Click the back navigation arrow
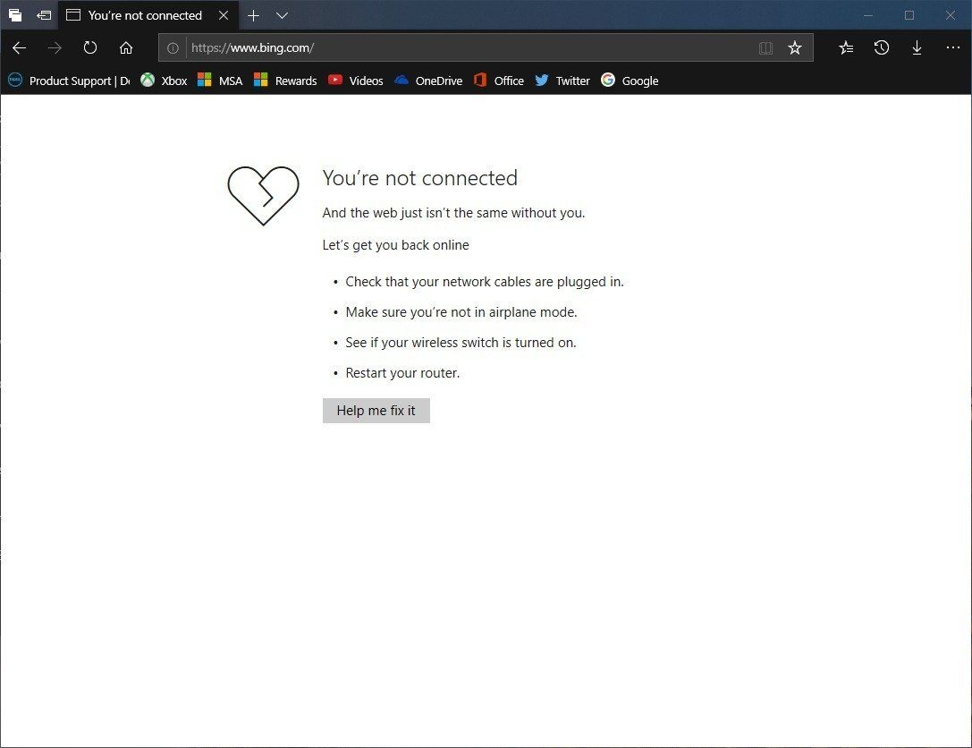This screenshot has width=972, height=748. [19, 47]
